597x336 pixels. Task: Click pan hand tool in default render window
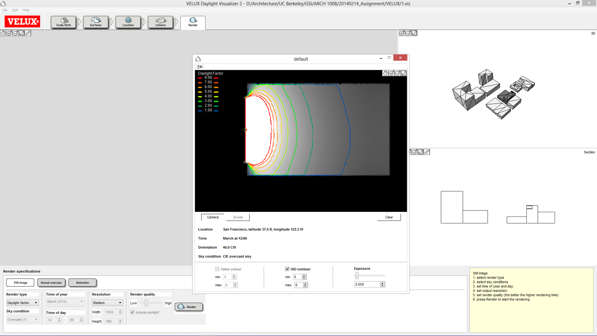[x=385, y=73]
